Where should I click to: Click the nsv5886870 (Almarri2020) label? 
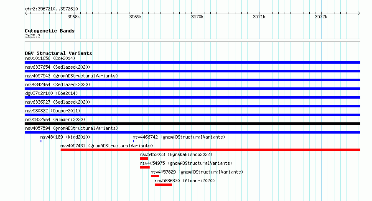[x=185, y=181]
